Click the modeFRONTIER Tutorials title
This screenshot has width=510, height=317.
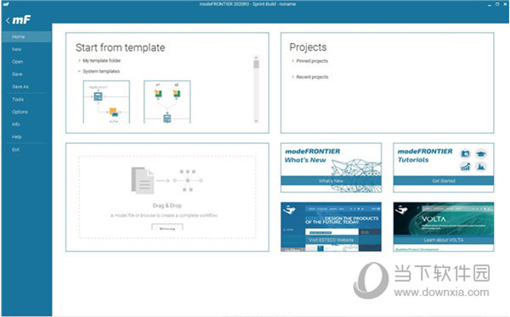click(425, 155)
